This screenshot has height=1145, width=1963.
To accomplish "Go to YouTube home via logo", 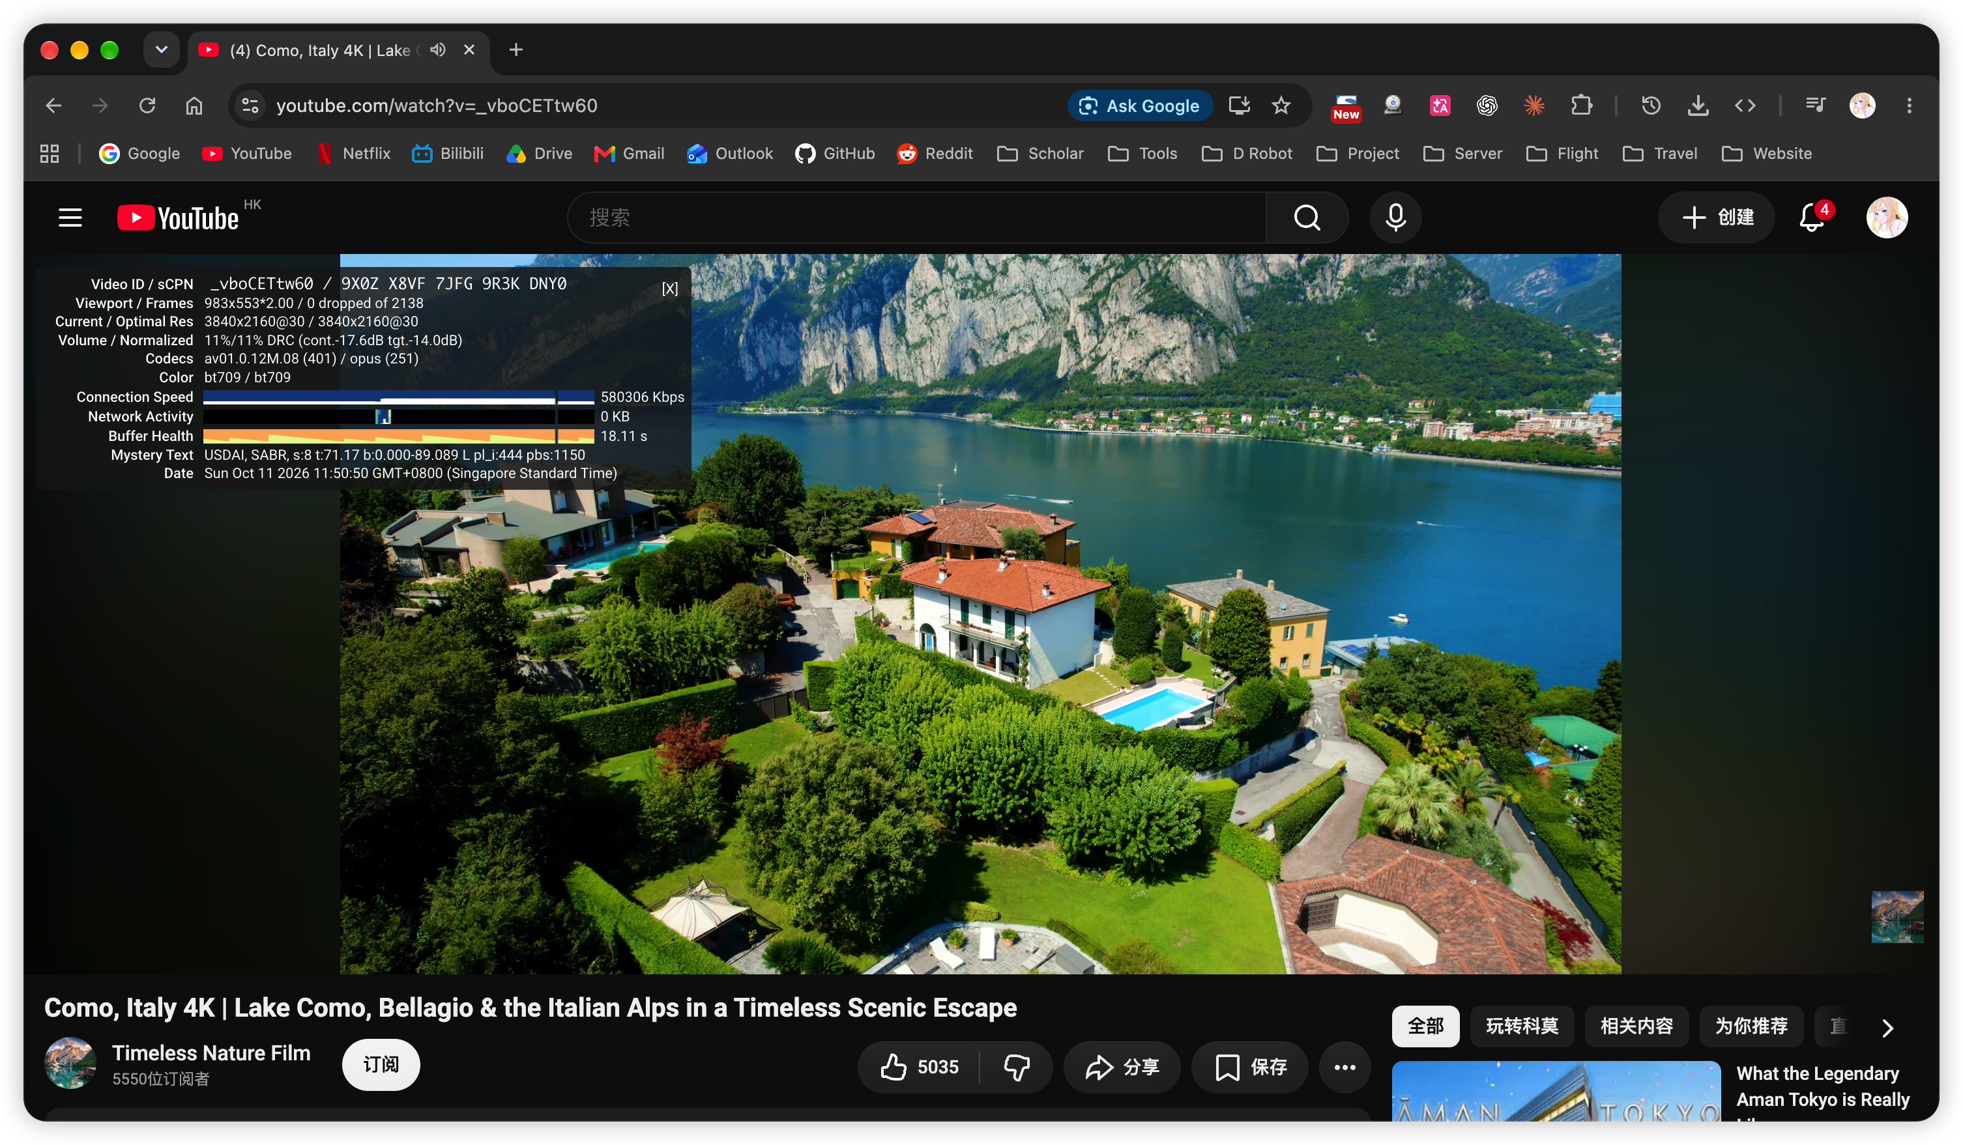I will click(x=179, y=218).
